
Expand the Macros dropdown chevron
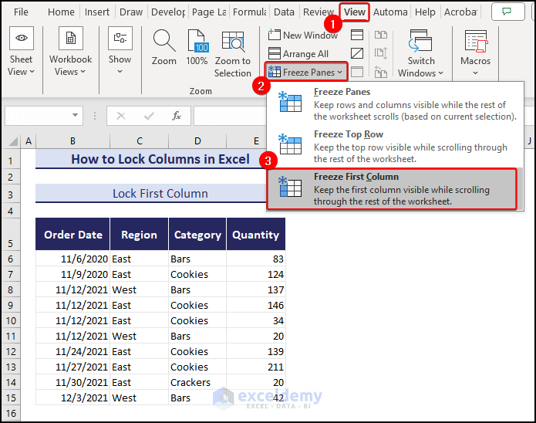click(476, 73)
